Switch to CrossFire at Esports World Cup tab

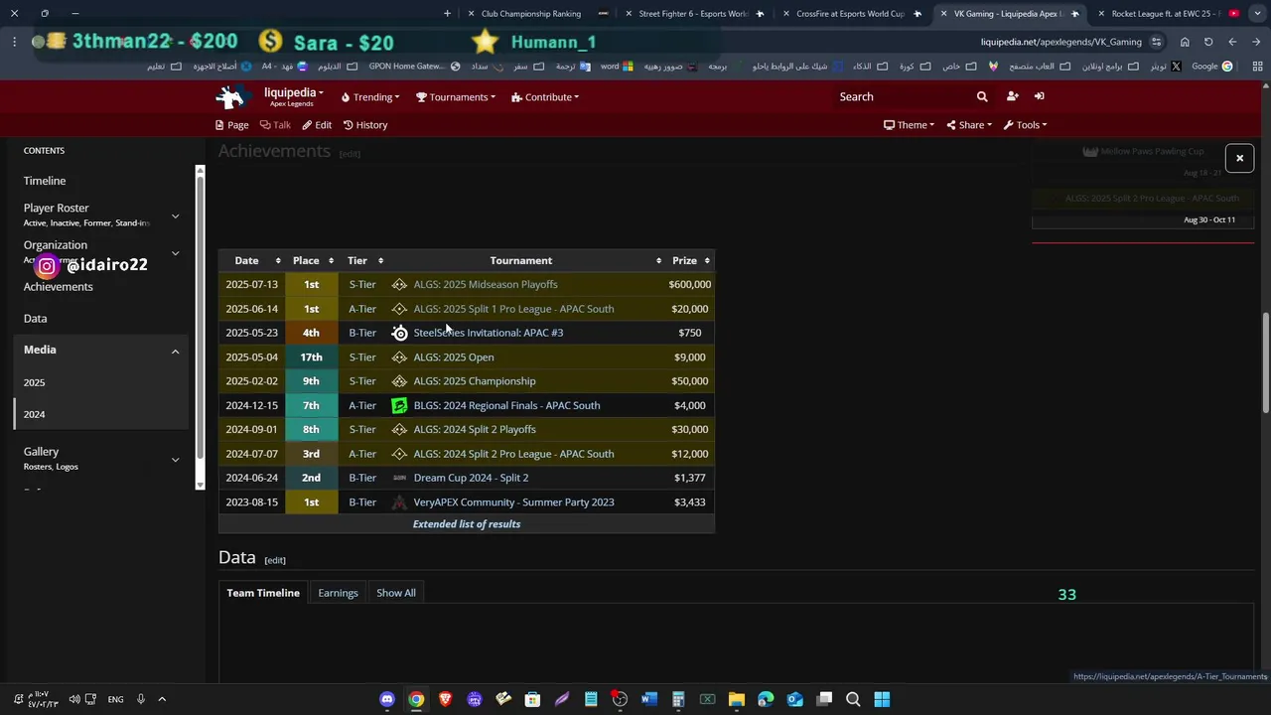[850, 14]
